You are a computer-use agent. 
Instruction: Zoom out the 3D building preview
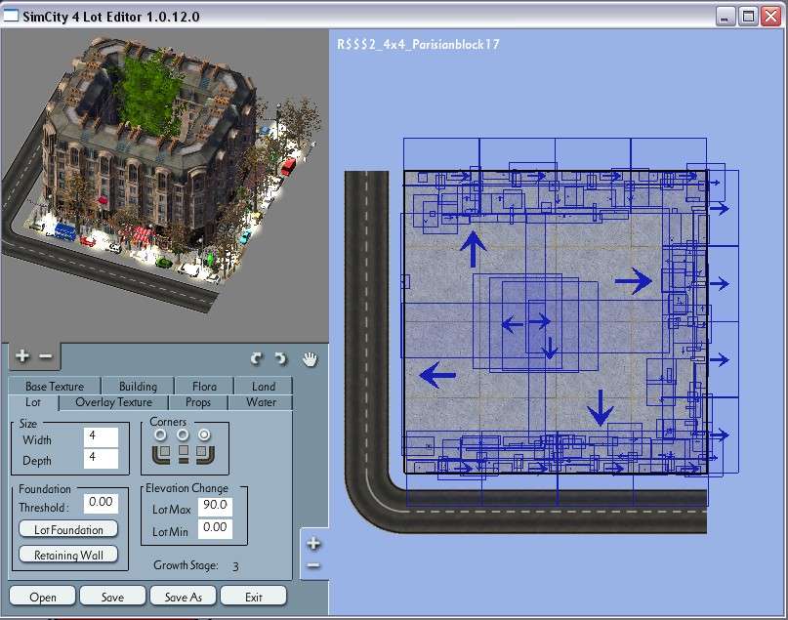coord(44,355)
